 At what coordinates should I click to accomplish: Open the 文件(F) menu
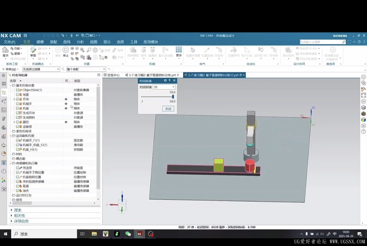10,42
